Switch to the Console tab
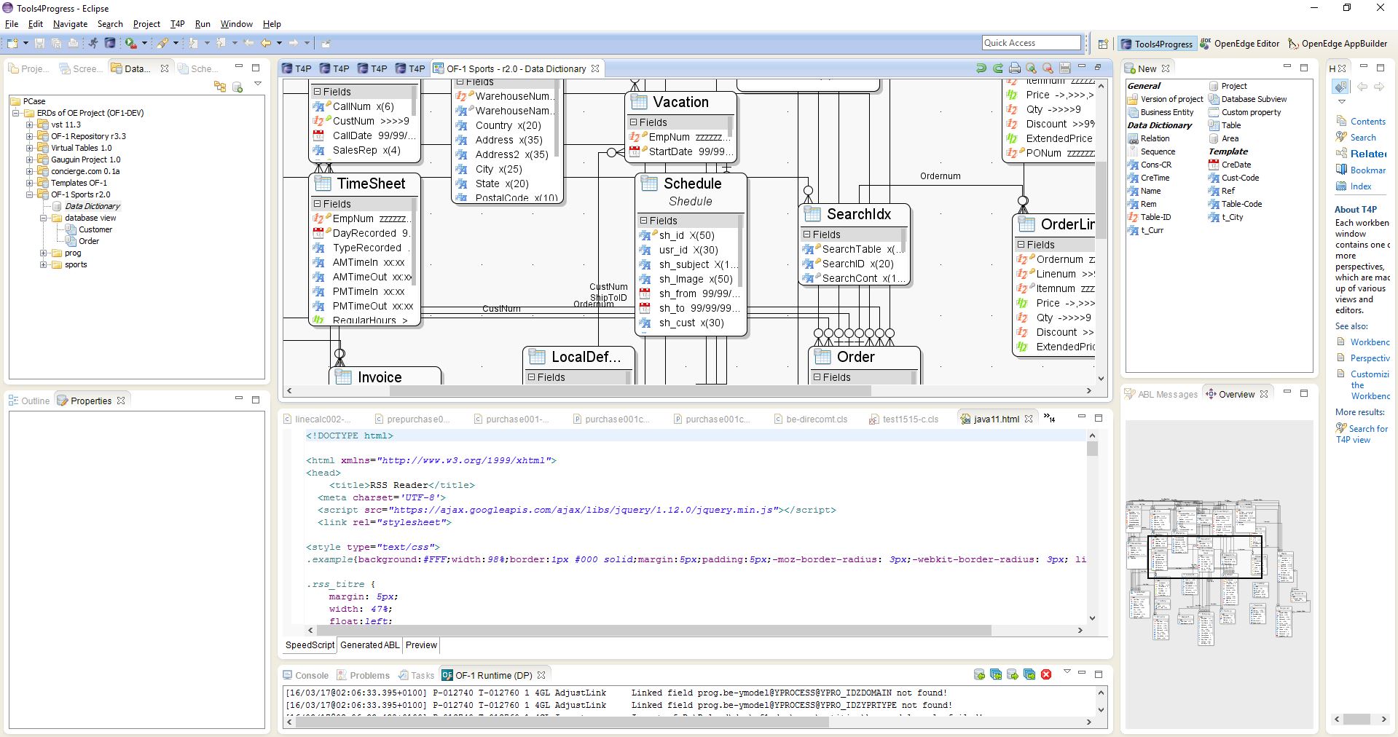1398x737 pixels. [x=305, y=675]
